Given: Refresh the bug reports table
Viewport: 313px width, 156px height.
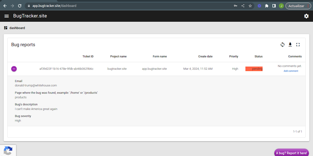Looking at the screenshot, I should [282, 45].
